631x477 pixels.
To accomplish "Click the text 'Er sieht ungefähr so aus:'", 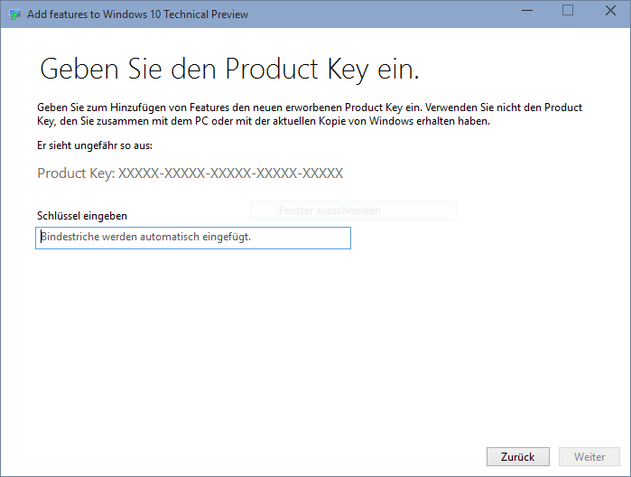I will coord(95,145).
